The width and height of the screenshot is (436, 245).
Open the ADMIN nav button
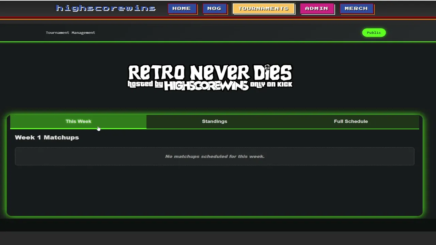tap(317, 9)
